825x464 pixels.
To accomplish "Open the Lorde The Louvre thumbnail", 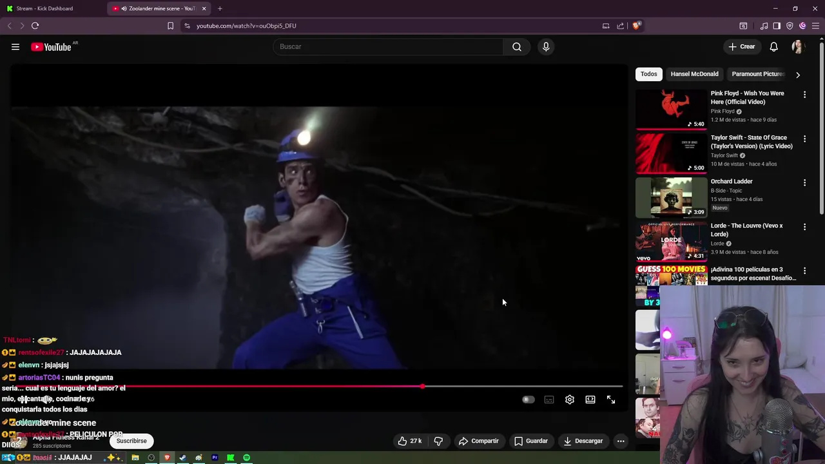I will tap(671, 242).
